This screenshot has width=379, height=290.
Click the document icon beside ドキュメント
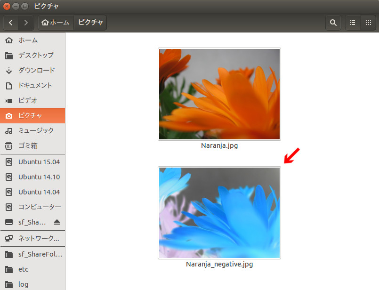tap(9, 86)
